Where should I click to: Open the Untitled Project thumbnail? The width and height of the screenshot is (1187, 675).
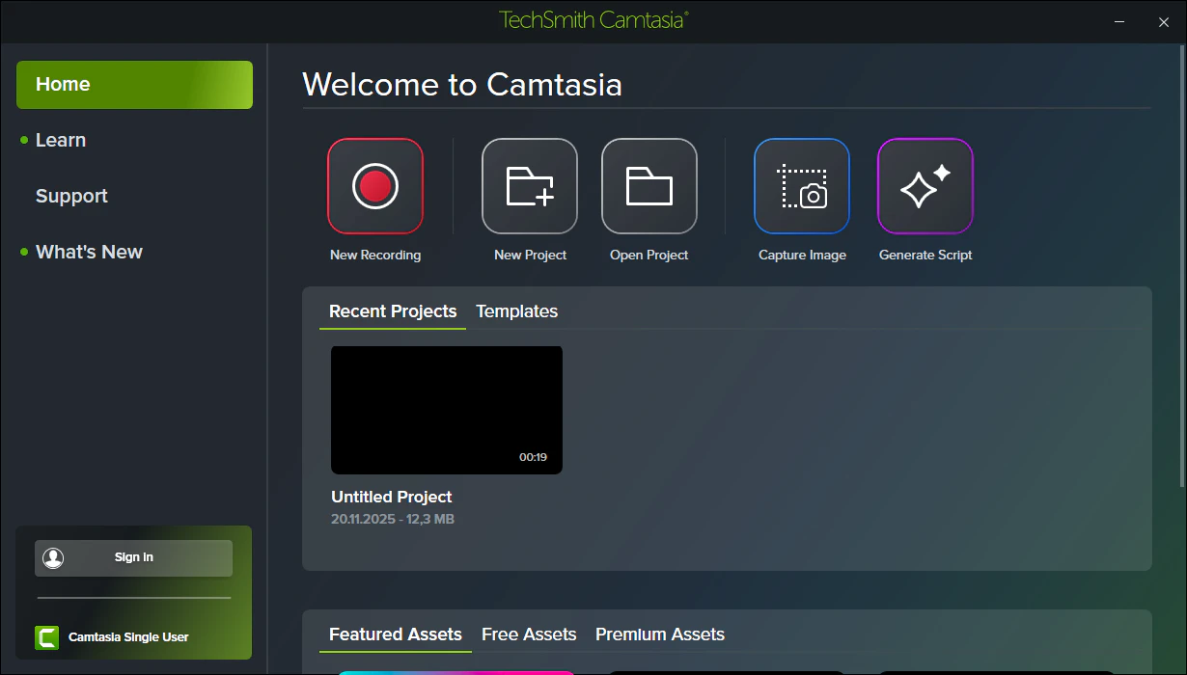(447, 410)
